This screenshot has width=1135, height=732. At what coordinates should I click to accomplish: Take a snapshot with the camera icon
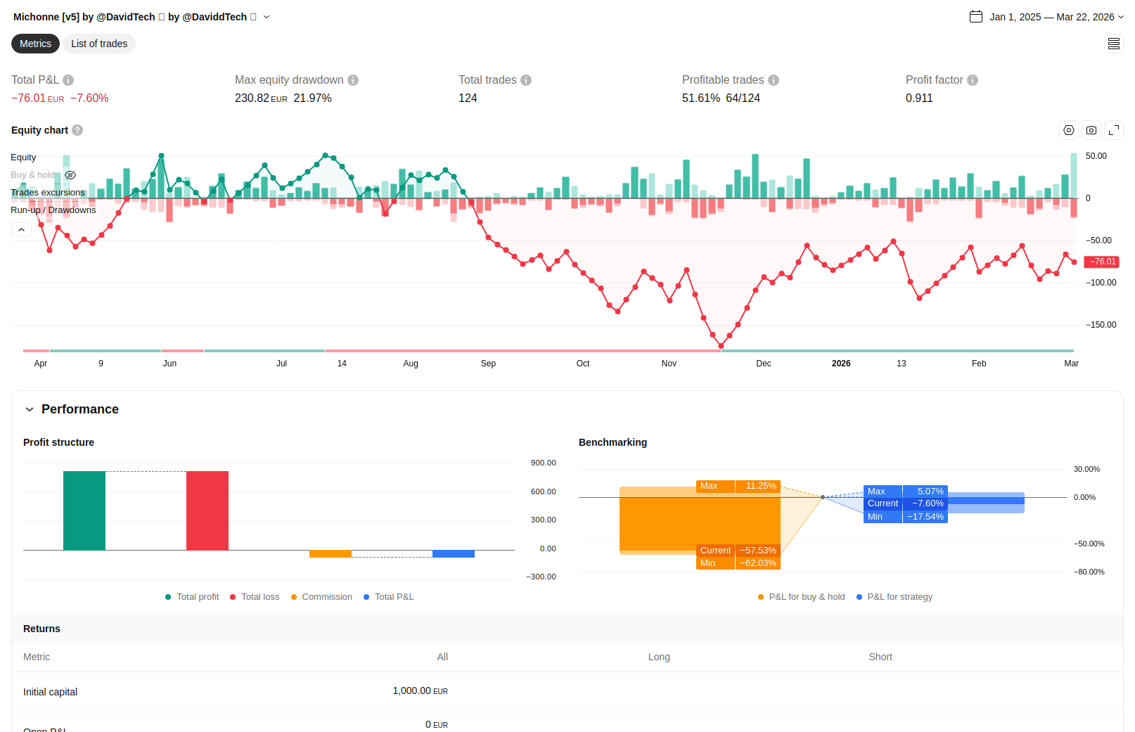(x=1091, y=130)
